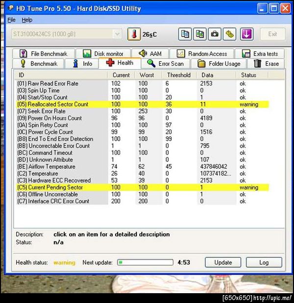Select the (0A) Spin Retry Count row
This screenshot has width=294, height=303.
(142, 125)
